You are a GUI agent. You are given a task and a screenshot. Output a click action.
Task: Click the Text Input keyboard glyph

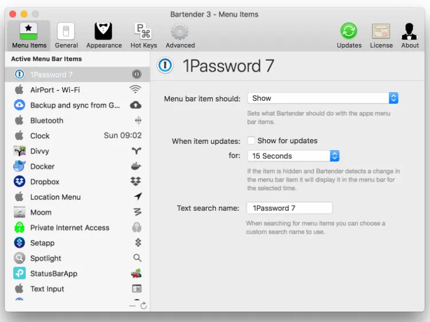click(137, 289)
